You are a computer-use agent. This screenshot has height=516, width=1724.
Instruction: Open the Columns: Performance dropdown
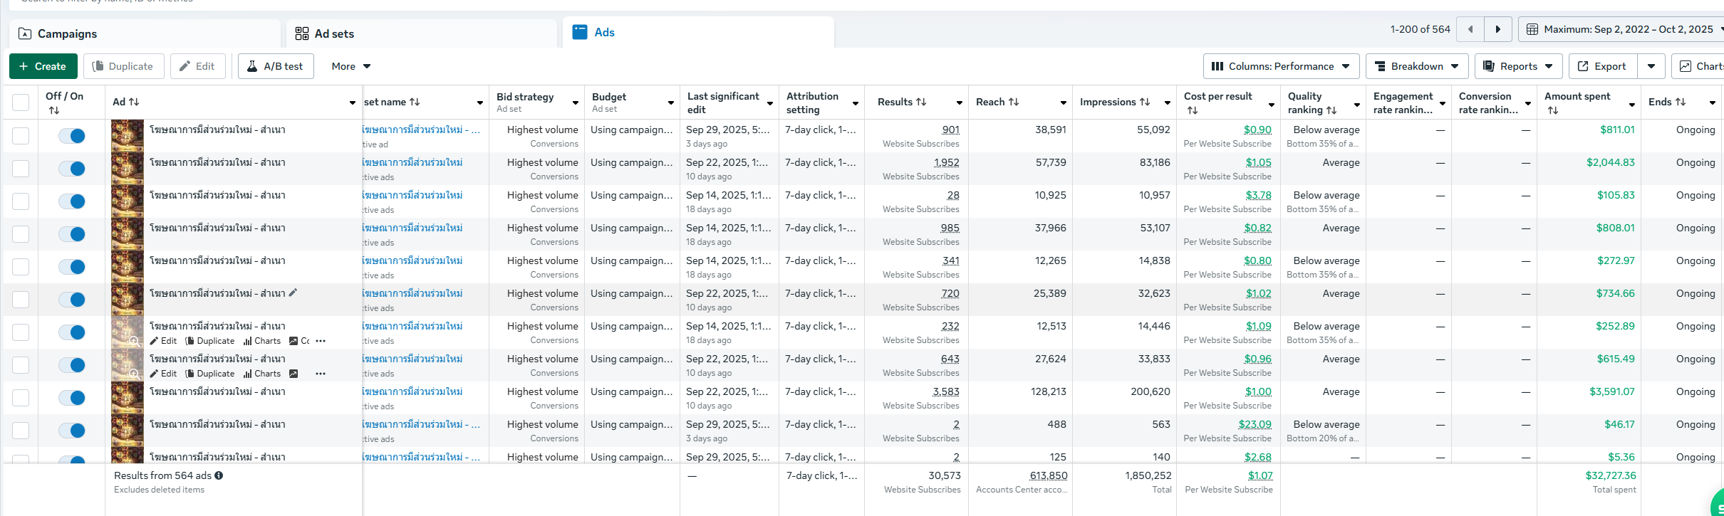tap(1281, 66)
